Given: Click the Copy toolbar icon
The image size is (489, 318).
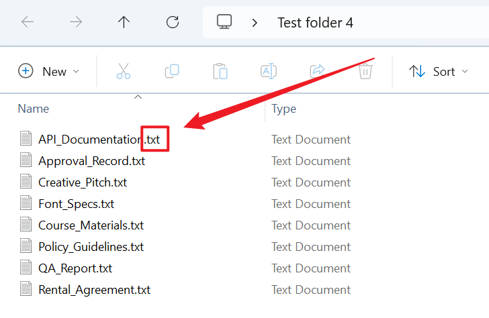Looking at the screenshot, I should (172, 71).
